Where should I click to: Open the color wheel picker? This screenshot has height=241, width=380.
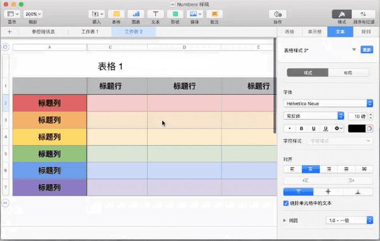pos(369,128)
